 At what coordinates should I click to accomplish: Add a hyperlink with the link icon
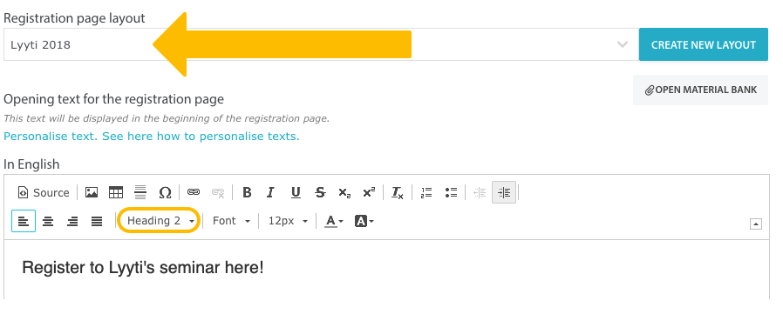[194, 192]
